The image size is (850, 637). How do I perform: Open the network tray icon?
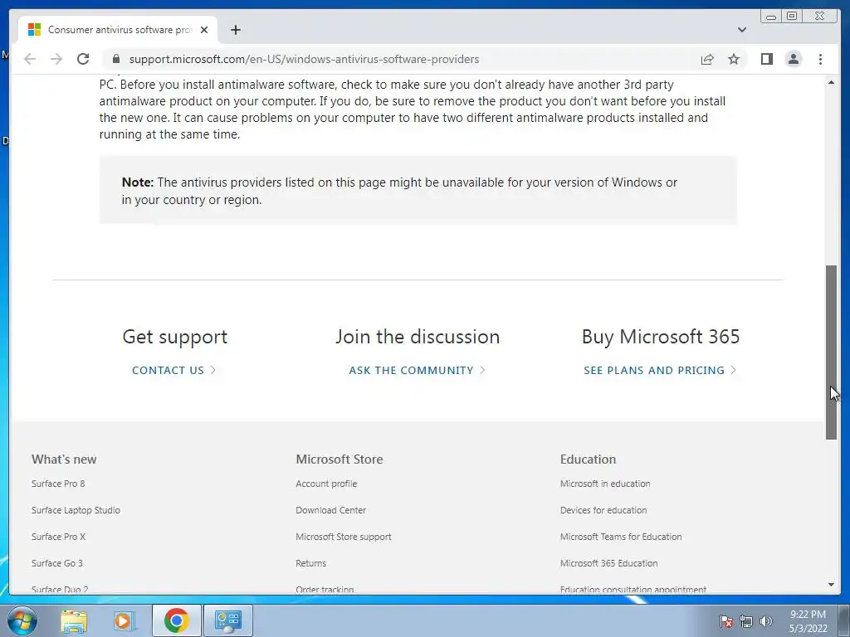coord(746,621)
